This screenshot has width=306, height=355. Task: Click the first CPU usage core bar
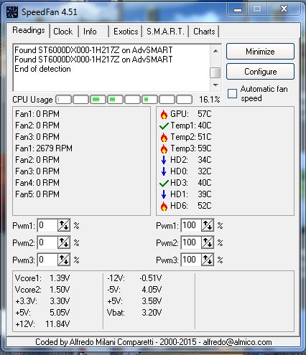[63, 99]
